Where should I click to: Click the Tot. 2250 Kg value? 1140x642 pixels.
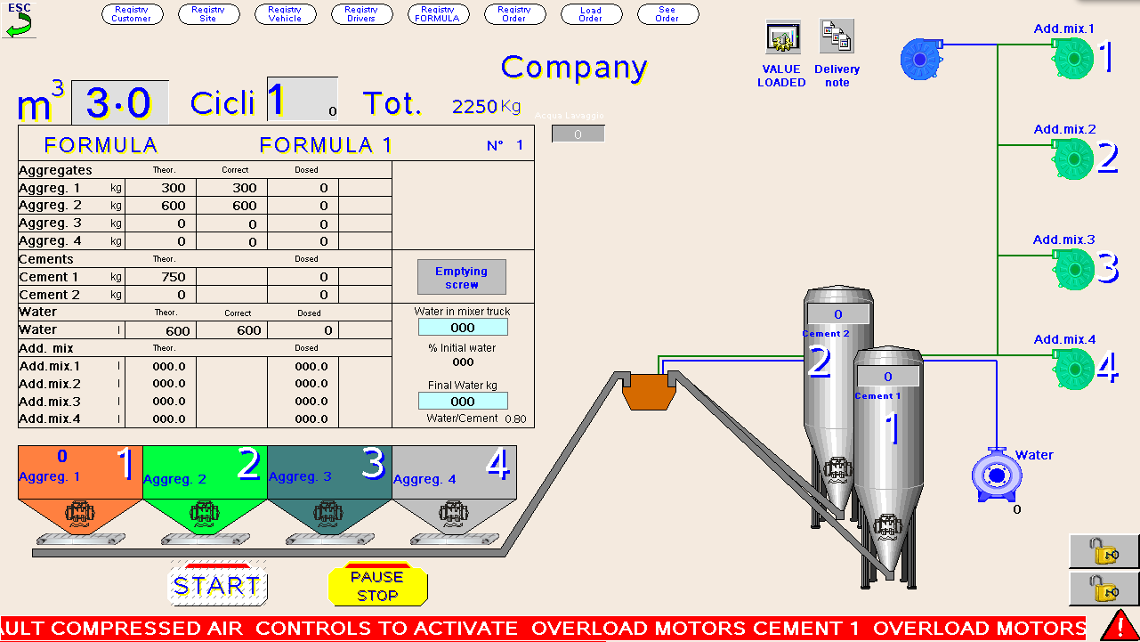(486, 107)
